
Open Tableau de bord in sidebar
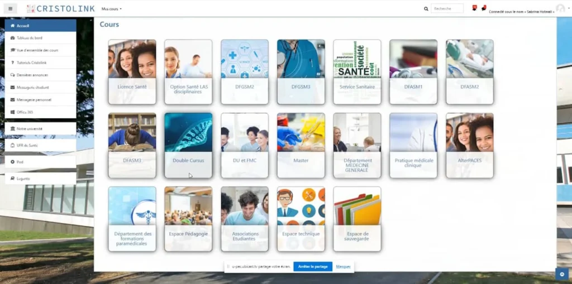click(40, 38)
